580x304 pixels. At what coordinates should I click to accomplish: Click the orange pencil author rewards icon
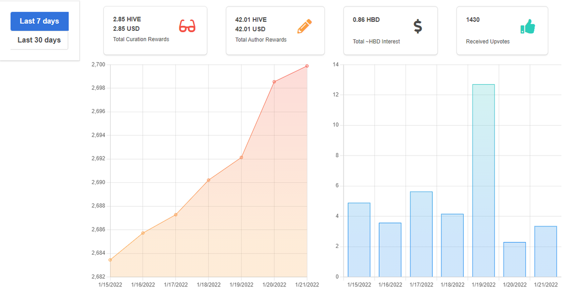coord(304,26)
